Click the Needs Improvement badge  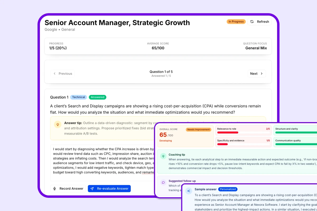199,130
